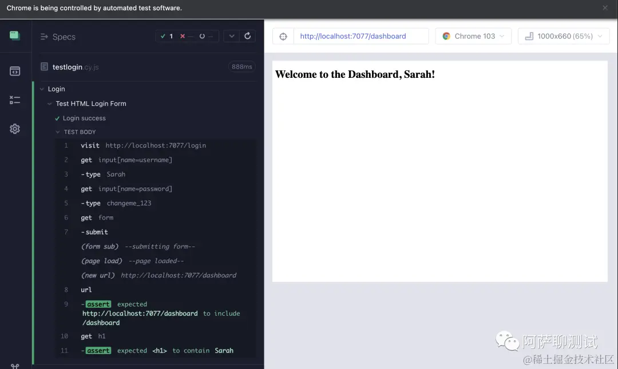Open the Runs list icon in sidebar

[14, 100]
